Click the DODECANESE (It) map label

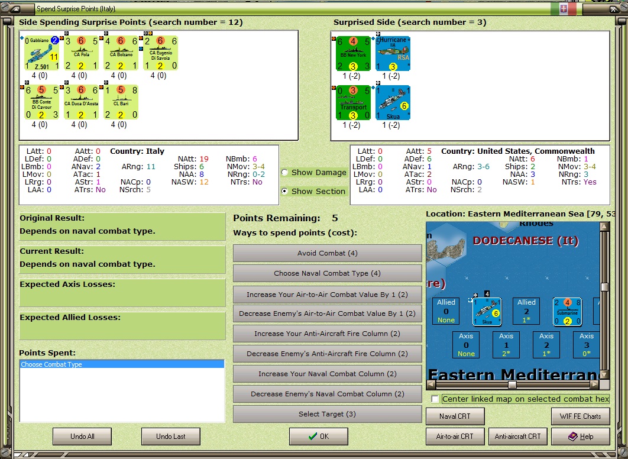click(526, 241)
